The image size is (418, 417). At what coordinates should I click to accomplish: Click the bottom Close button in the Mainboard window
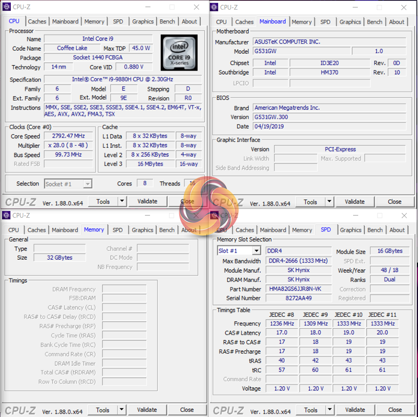tap(395, 202)
